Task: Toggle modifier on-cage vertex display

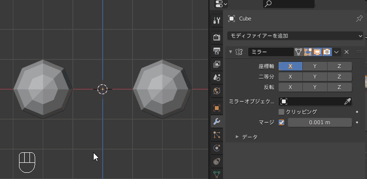Action: pyautogui.click(x=299, y=52)
